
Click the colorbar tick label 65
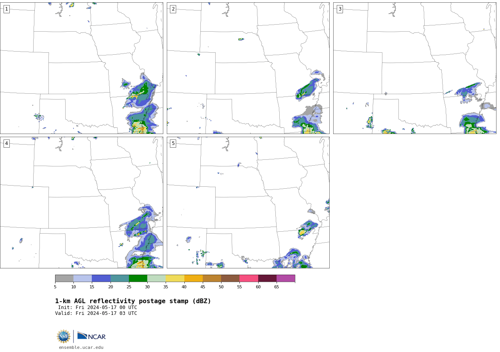coord(277,287)
